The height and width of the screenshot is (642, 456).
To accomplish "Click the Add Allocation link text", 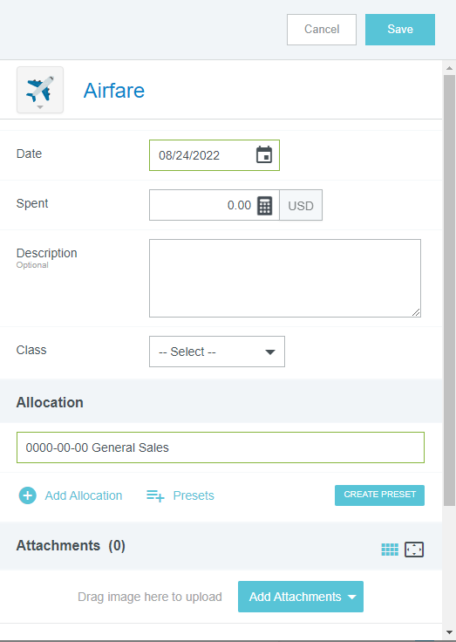I will tap(84, 495).
